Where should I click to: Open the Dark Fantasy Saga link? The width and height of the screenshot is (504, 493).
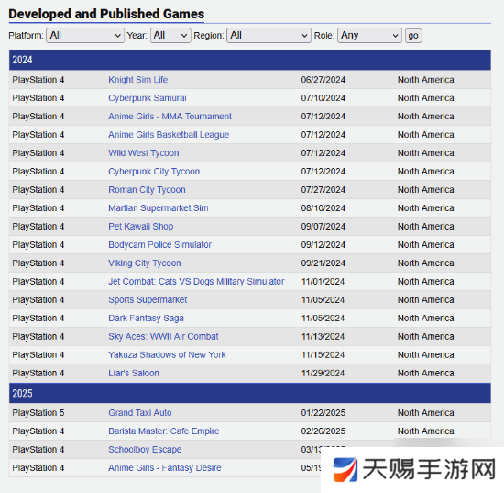coord(146,319)
